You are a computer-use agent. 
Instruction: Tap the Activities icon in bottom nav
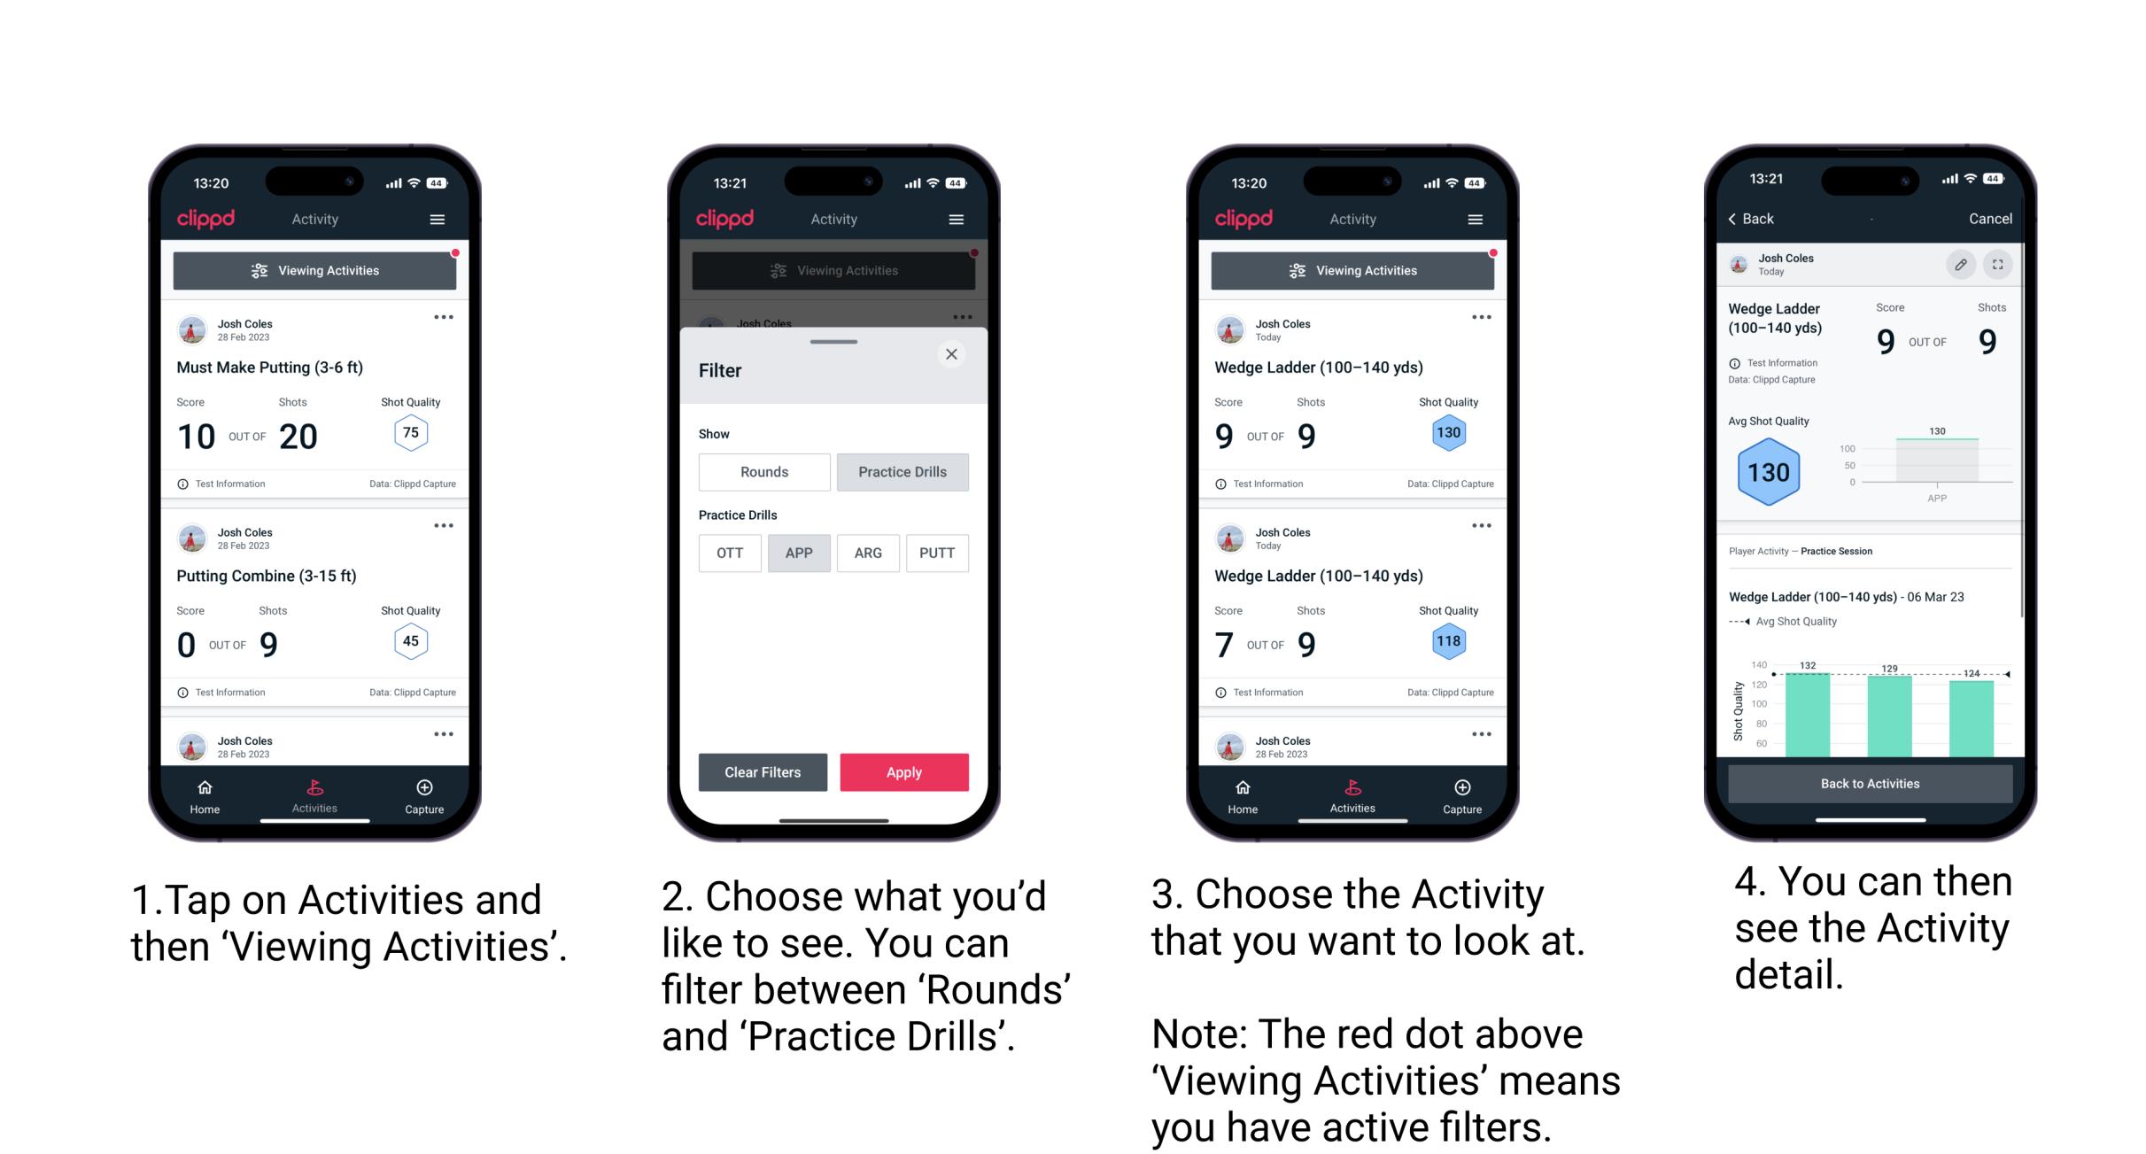(x=315, y=793)
